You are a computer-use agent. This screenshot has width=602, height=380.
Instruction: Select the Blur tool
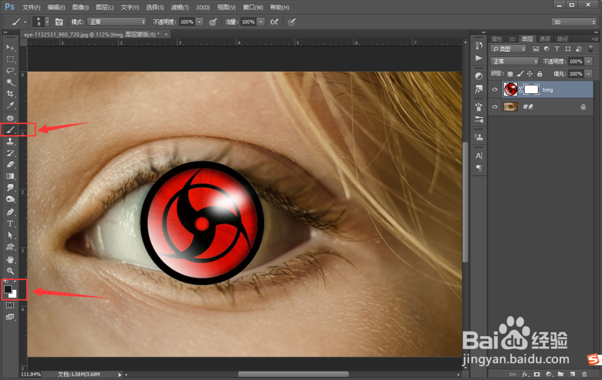pos(10,187)
